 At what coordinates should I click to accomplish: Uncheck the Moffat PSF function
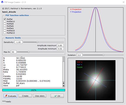(5, 19)
